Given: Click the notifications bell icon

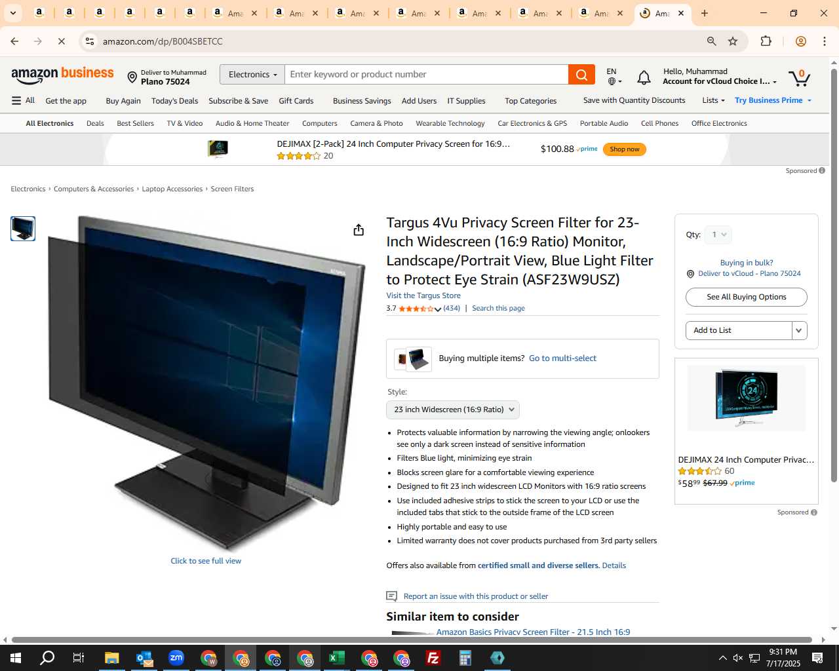Looking at the screenshot, I should [x=644, y=78].
